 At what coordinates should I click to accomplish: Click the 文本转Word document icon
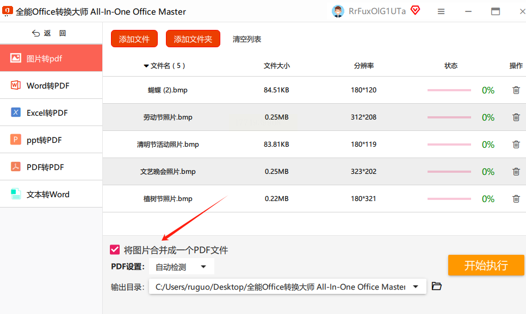click(16, 194)
